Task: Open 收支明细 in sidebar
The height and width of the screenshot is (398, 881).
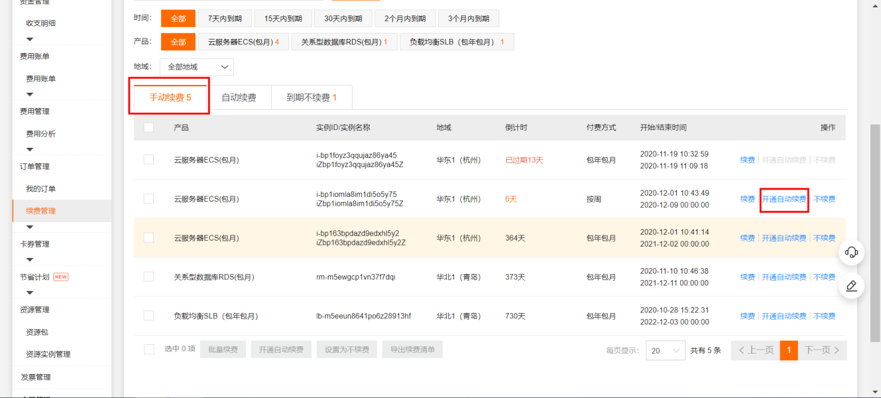Action: (41, 23)
